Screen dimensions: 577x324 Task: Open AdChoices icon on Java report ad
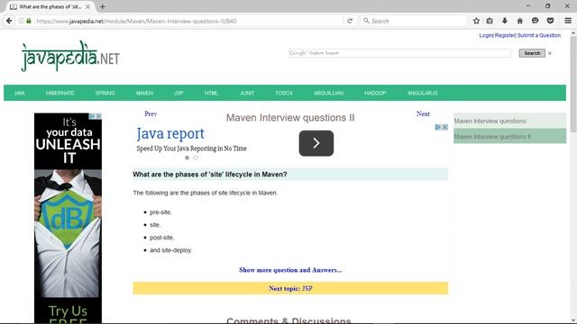pyautogui.click(x=438, y=127)
